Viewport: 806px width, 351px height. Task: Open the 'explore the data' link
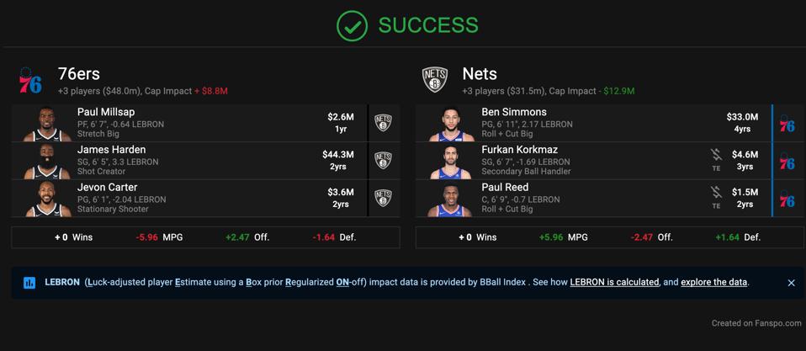713,283
